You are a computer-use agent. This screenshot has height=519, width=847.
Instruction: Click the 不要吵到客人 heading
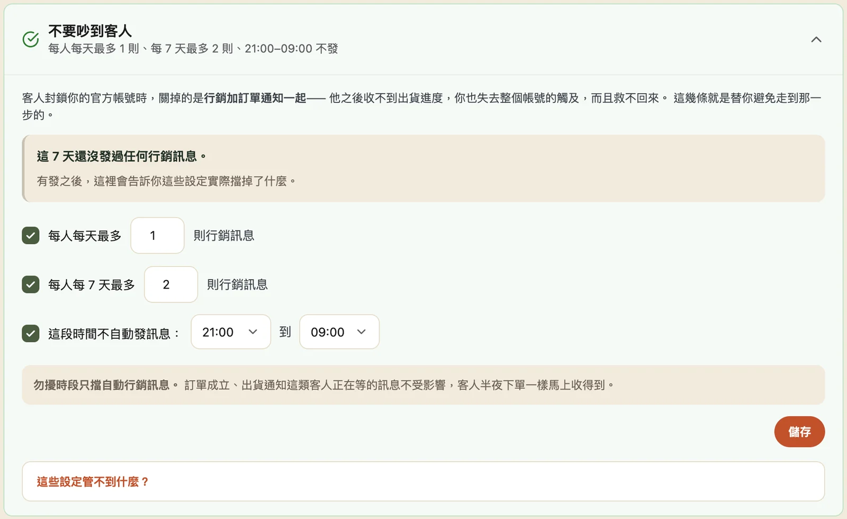click(90, 31)
